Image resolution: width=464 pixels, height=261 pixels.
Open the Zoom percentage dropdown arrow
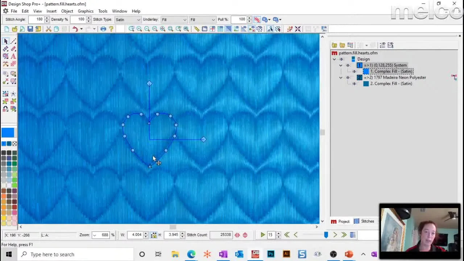coord(95,235)
